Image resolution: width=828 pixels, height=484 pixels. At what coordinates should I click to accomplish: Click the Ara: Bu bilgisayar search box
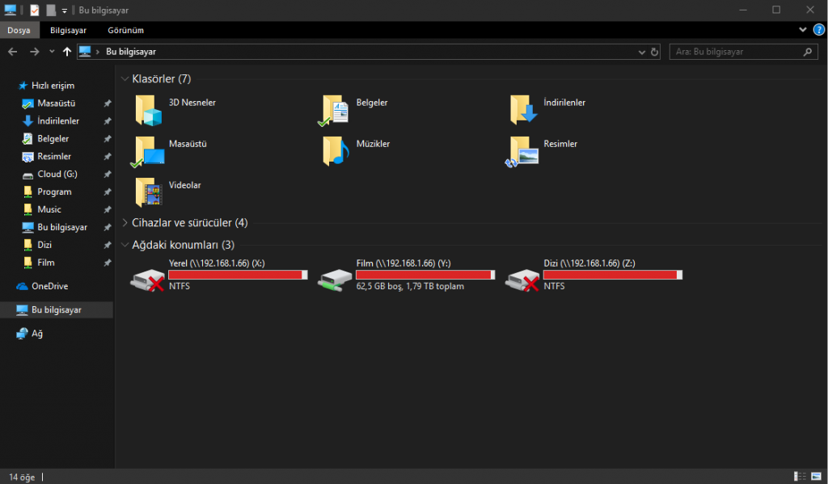point(736,52)
